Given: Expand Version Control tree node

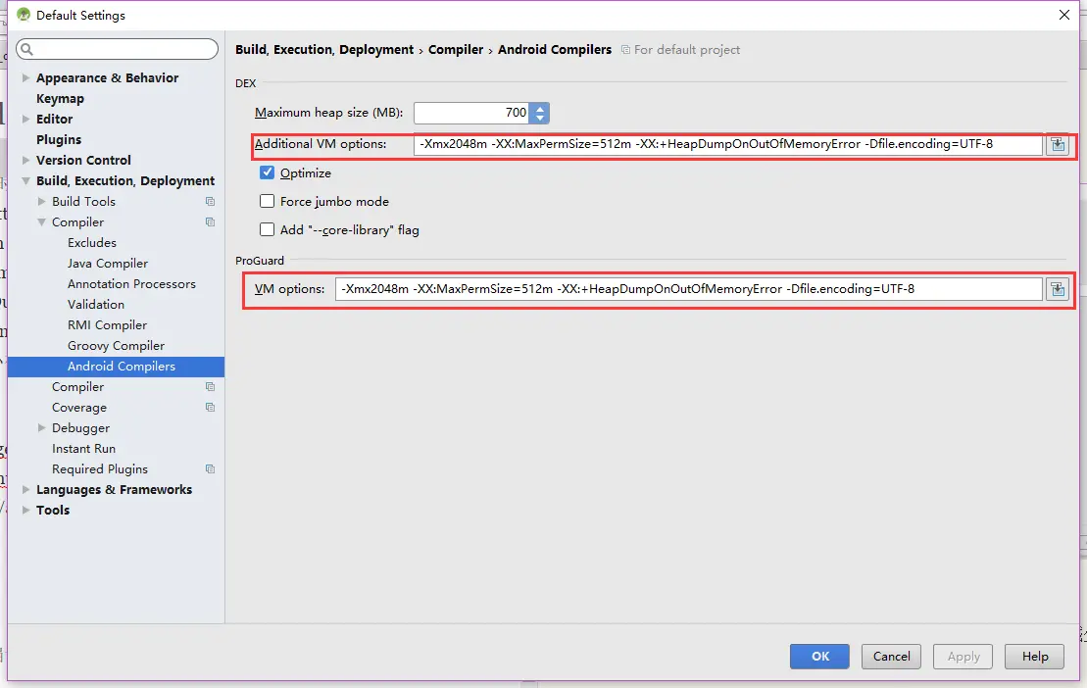Looking at the screenshot, I should tap(25, 160).
